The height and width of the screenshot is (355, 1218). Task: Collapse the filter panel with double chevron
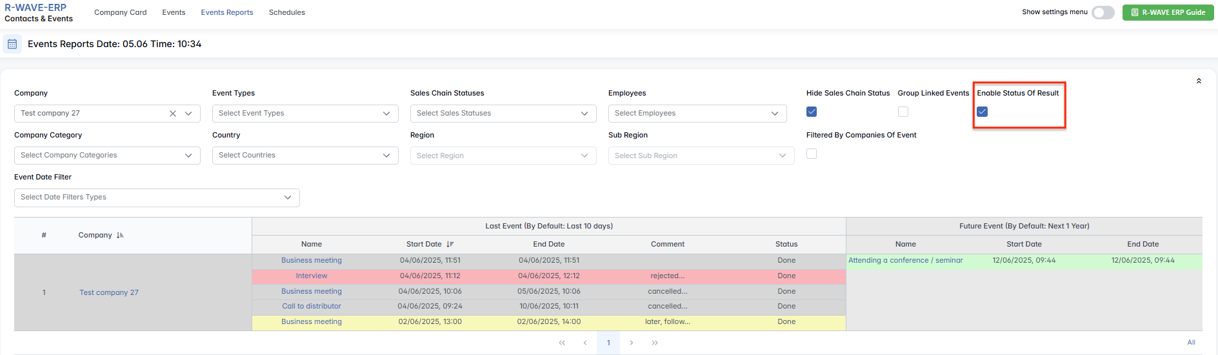[x=1199, y=81]
